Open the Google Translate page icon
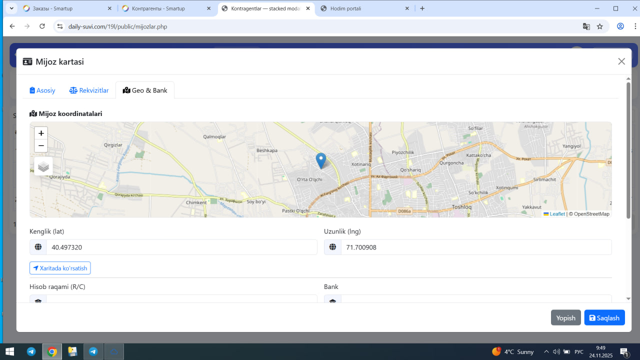The image size is (640, 360). click(586, 26)
